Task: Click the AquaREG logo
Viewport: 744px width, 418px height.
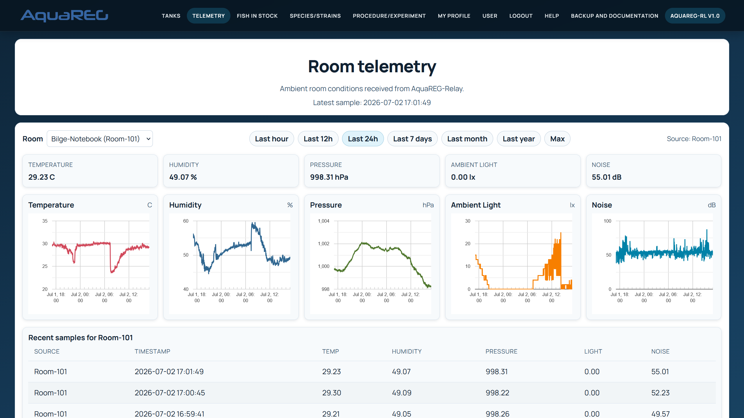Action: pos(64,16)
